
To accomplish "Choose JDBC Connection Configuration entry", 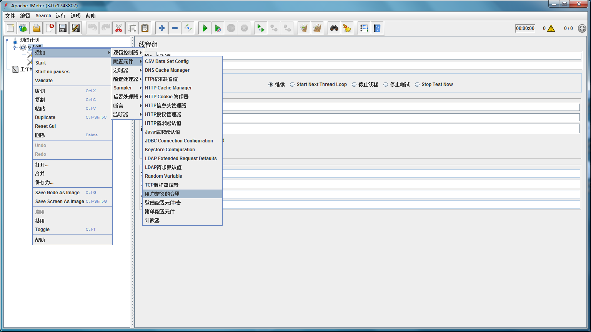I will click(182, 141).
